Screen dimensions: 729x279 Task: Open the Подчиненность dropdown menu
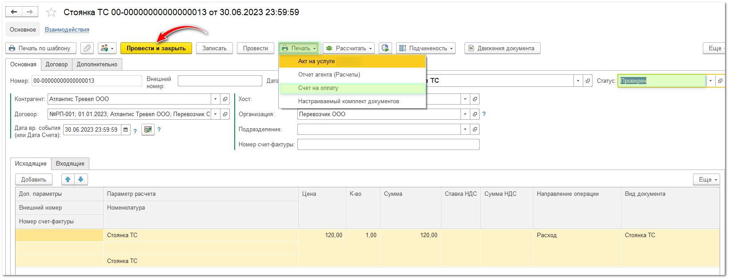coord(426,48)
